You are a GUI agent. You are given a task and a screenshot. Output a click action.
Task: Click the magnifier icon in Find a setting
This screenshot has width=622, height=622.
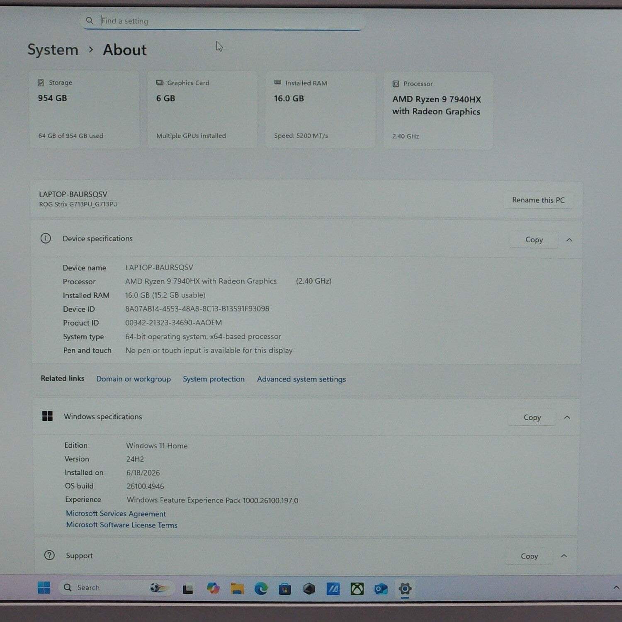[89, 20]
